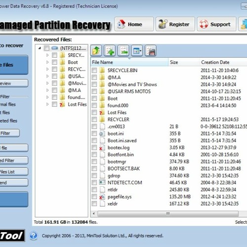Screen dimensions: 247x247
Task: Sort by Creation Date column header
Action: [223, 62]
